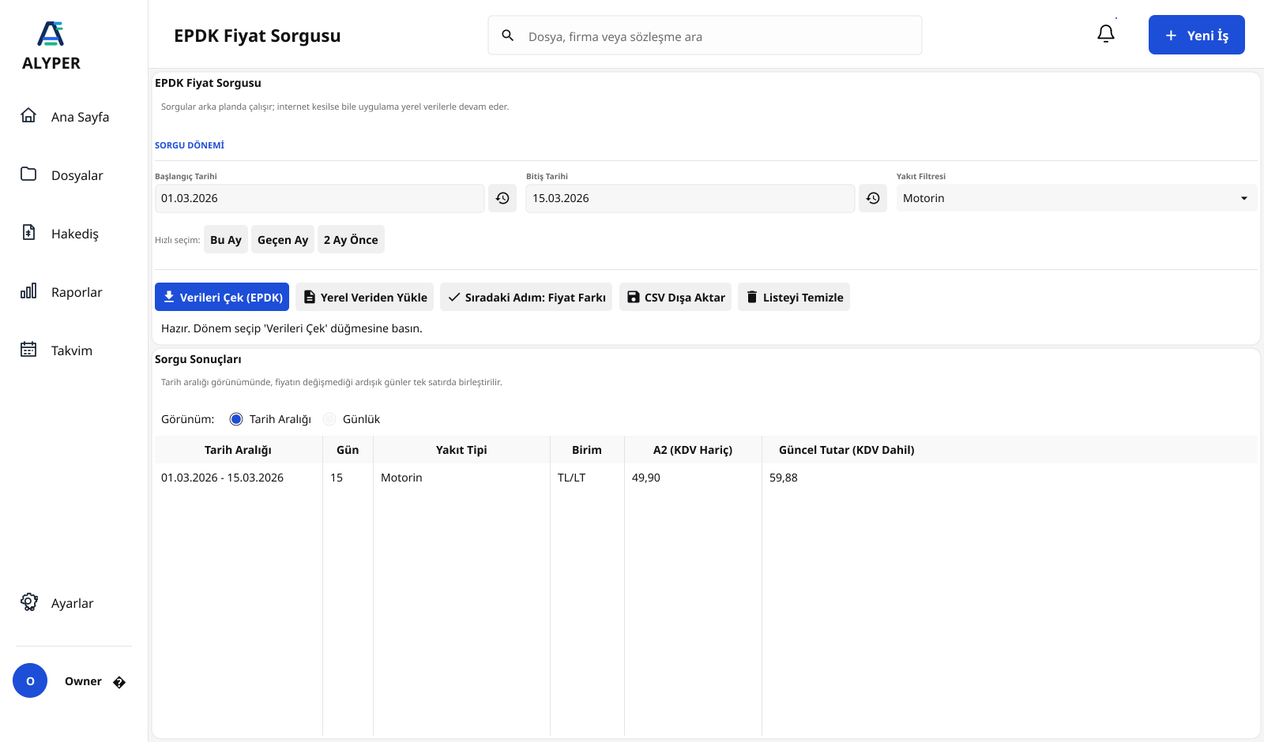
Task: Choose the 2 Ay Önce quick selection
Action: pos(351,239)
